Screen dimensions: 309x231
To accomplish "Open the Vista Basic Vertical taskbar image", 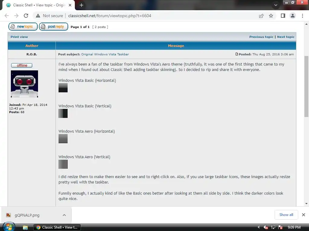I will 63,113.
